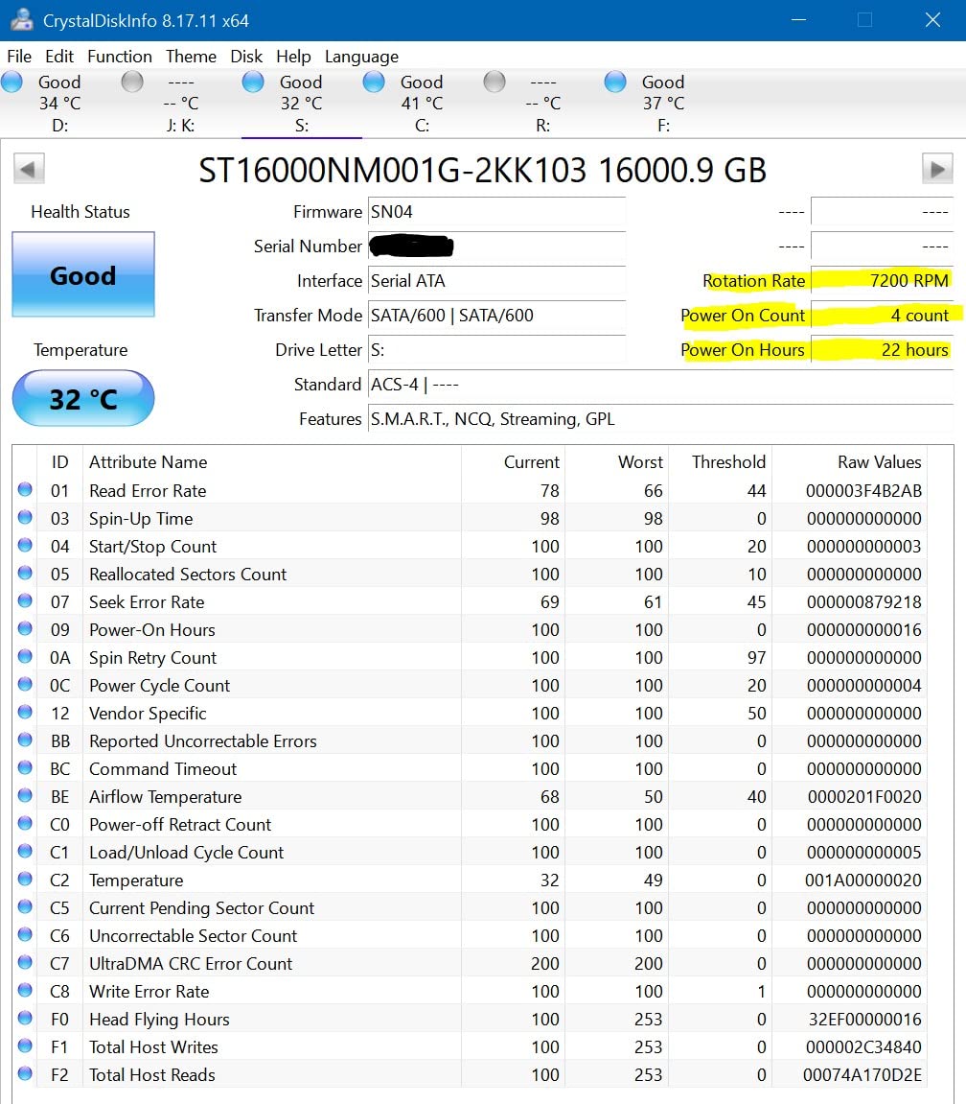This screenshot has height=1104, width=966.
Task: Click the Power-off Retract Count status orb
Action: pos(25,823)
